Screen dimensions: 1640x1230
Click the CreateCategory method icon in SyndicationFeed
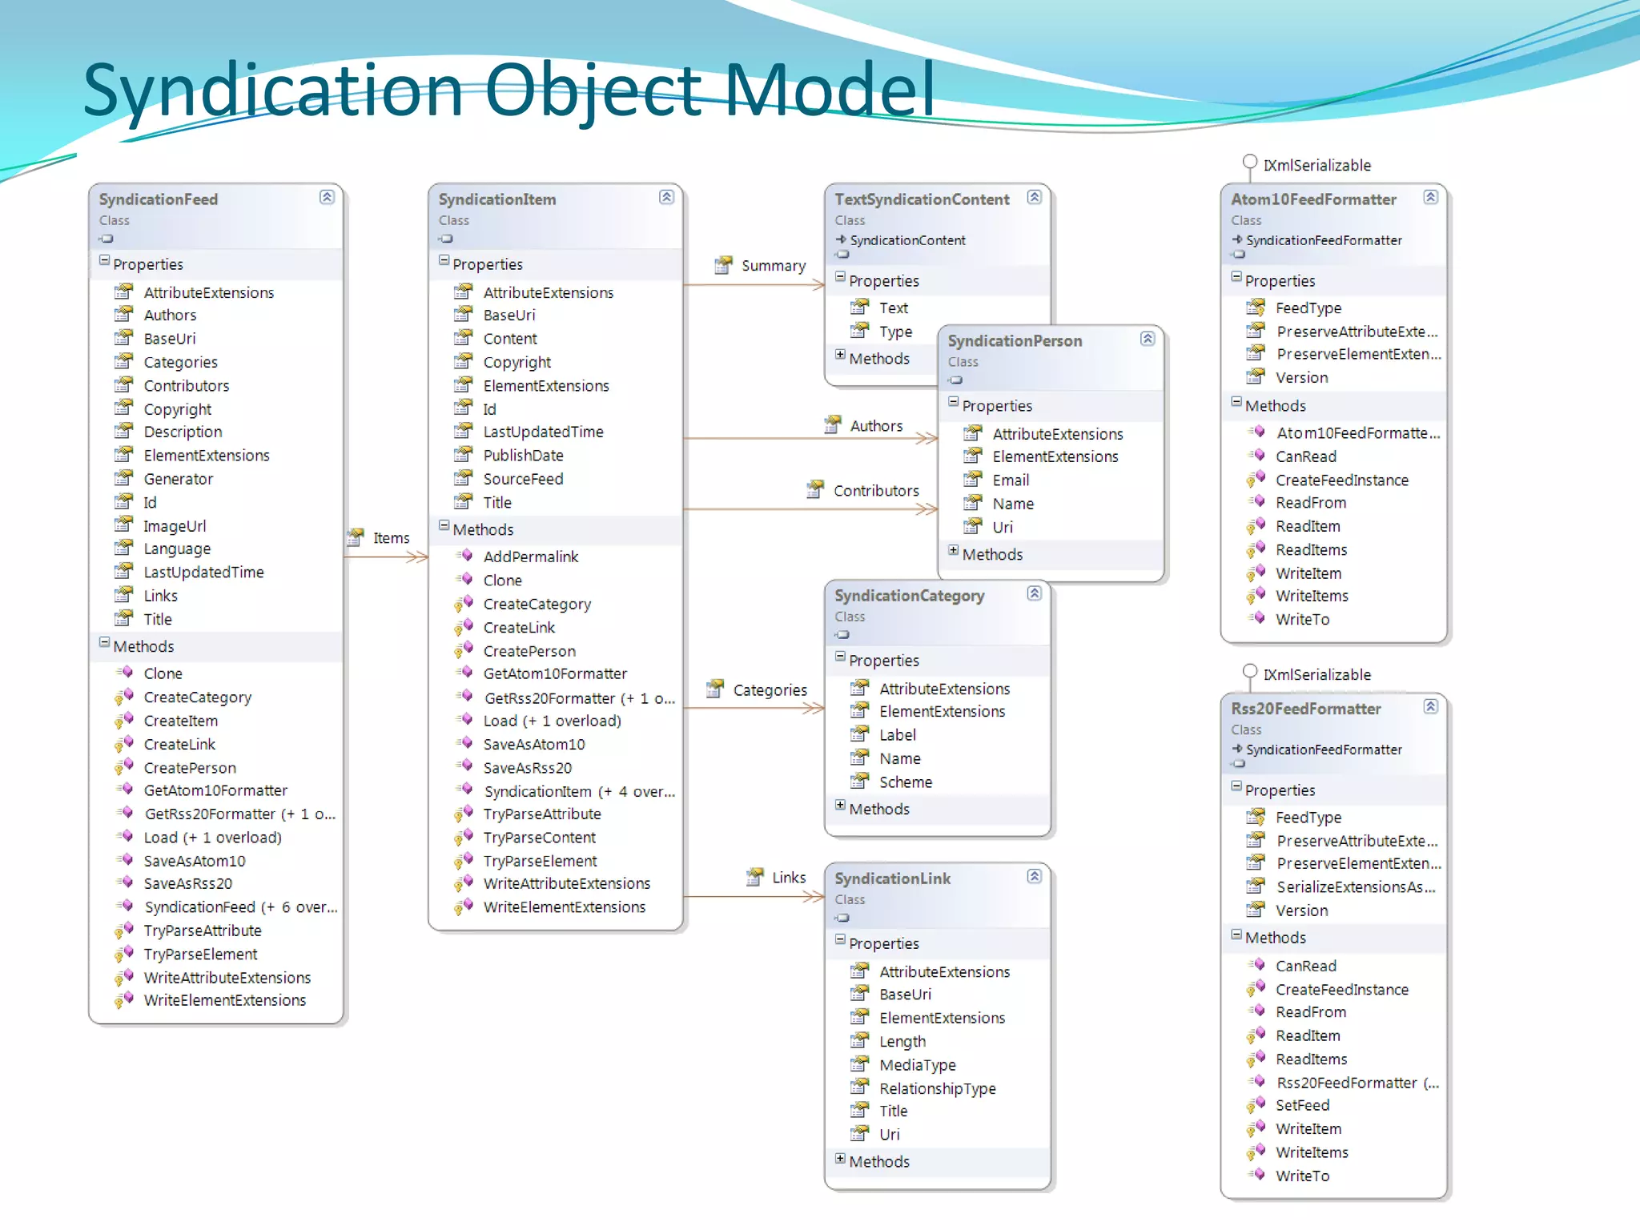(124, 697)
